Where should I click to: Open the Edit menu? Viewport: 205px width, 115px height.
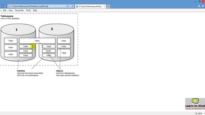coord(4,10)
